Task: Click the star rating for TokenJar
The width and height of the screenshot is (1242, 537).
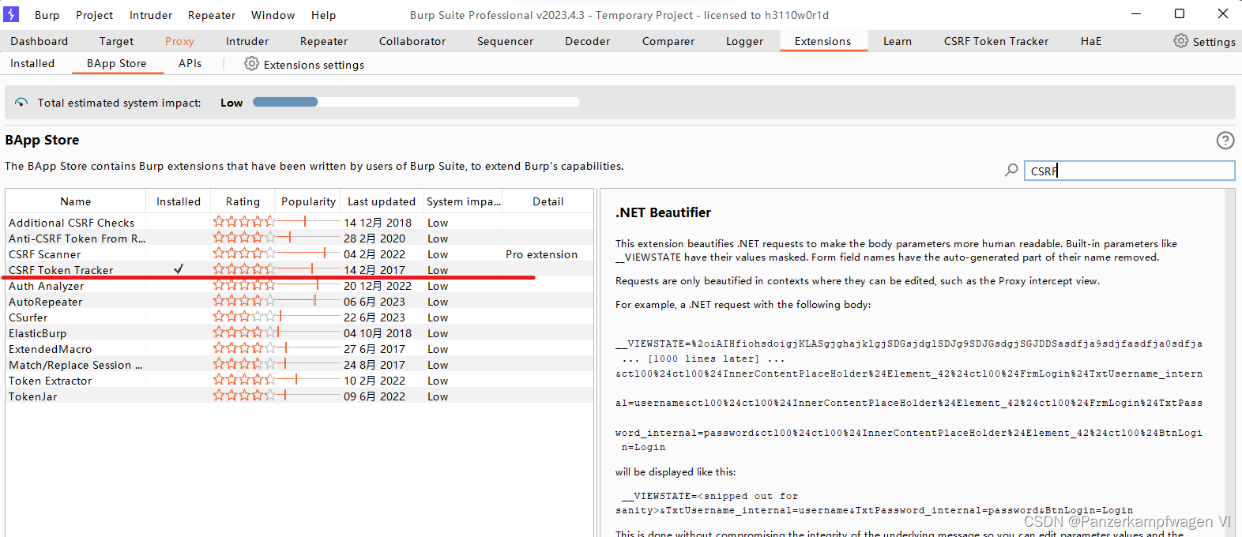Action: click(x=244, y=396)
